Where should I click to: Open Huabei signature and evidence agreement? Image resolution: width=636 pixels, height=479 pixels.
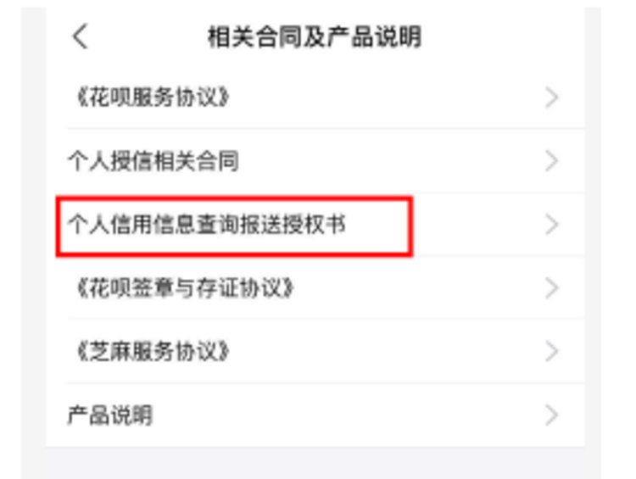185,288
